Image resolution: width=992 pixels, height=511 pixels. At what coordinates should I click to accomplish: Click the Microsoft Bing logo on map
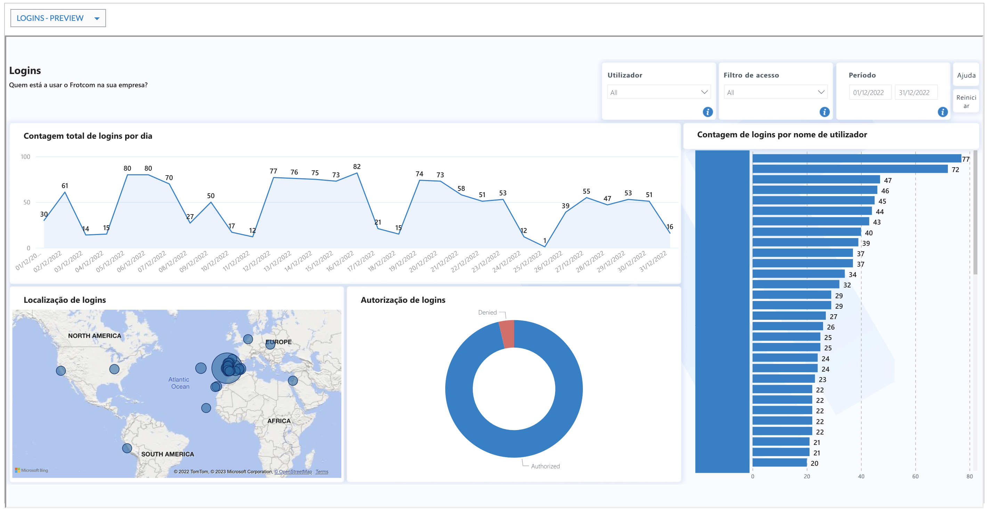pyautogui.click(x=32, y=470)
